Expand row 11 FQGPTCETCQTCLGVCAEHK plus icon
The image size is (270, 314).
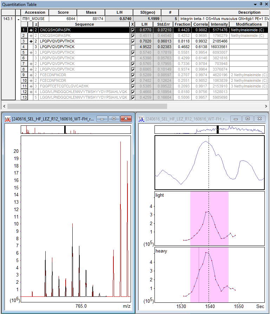pyautogui.click(x=31, y=86)
